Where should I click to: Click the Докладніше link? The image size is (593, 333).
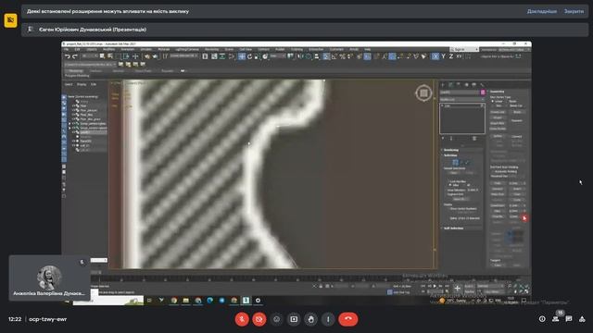pos(541,11)
